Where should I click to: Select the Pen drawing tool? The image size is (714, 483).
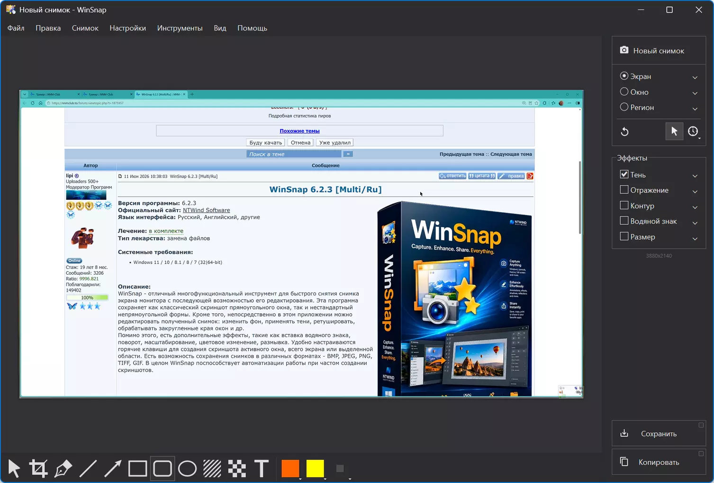click(x=63, y=469)
